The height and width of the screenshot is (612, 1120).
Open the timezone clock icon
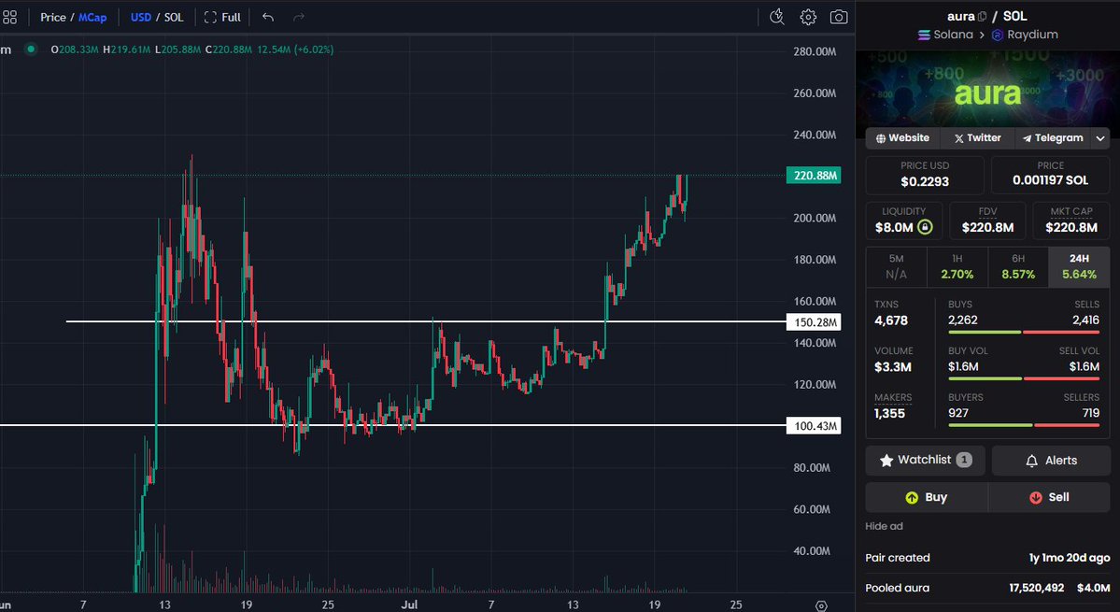click(777, 17)
